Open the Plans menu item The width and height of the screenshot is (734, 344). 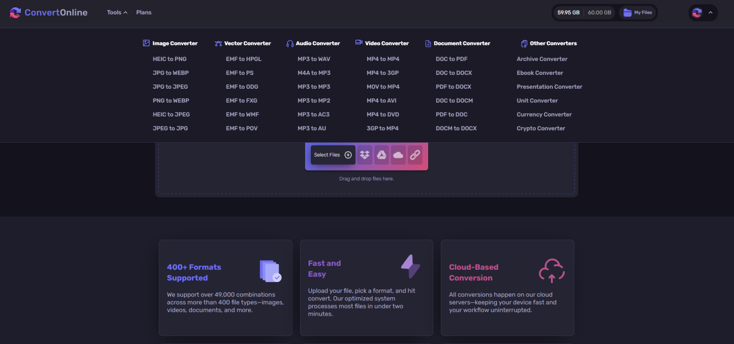[x=144, y=12]
